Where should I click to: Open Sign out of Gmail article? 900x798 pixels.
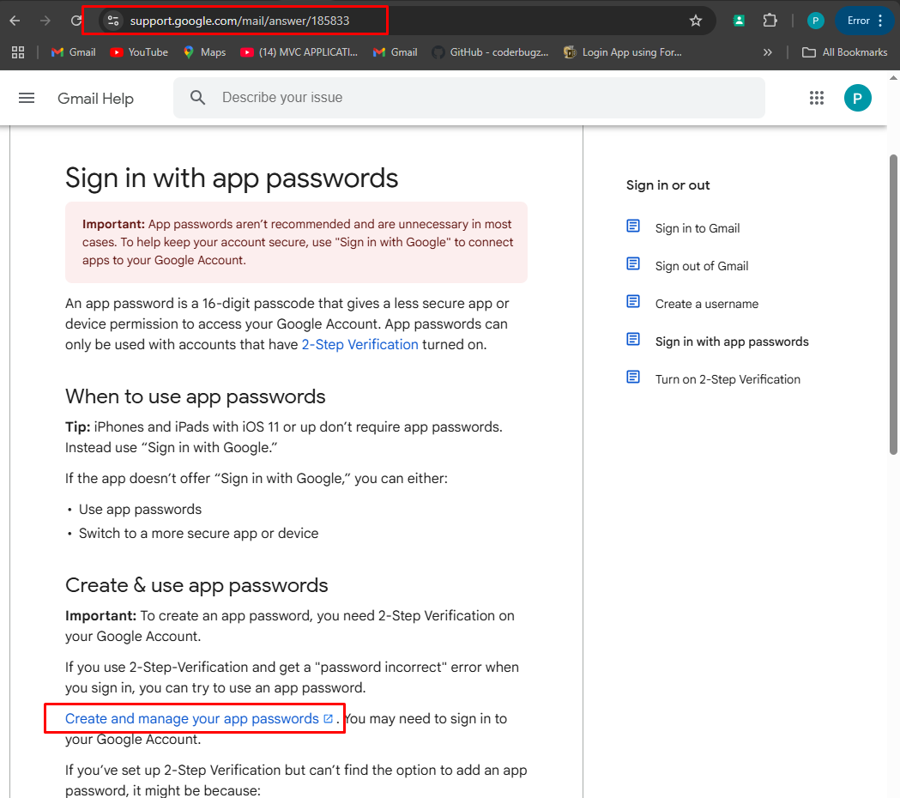[x=702, y=266]
